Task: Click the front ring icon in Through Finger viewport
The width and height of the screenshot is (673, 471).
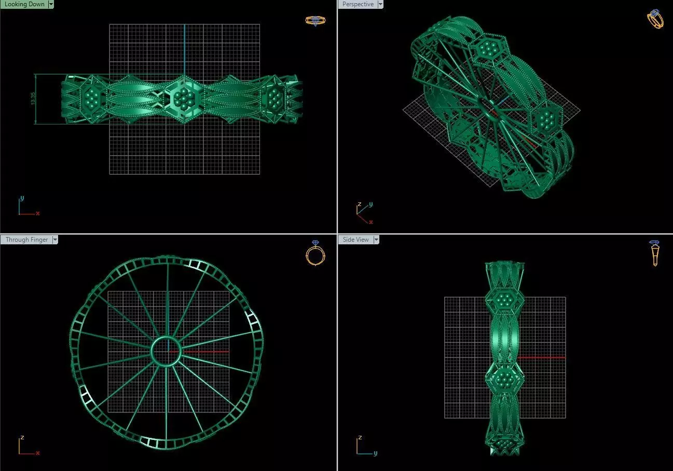Action: click(315, 253)
